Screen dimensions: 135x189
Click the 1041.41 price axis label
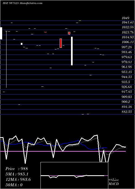[x=128, y=22]
